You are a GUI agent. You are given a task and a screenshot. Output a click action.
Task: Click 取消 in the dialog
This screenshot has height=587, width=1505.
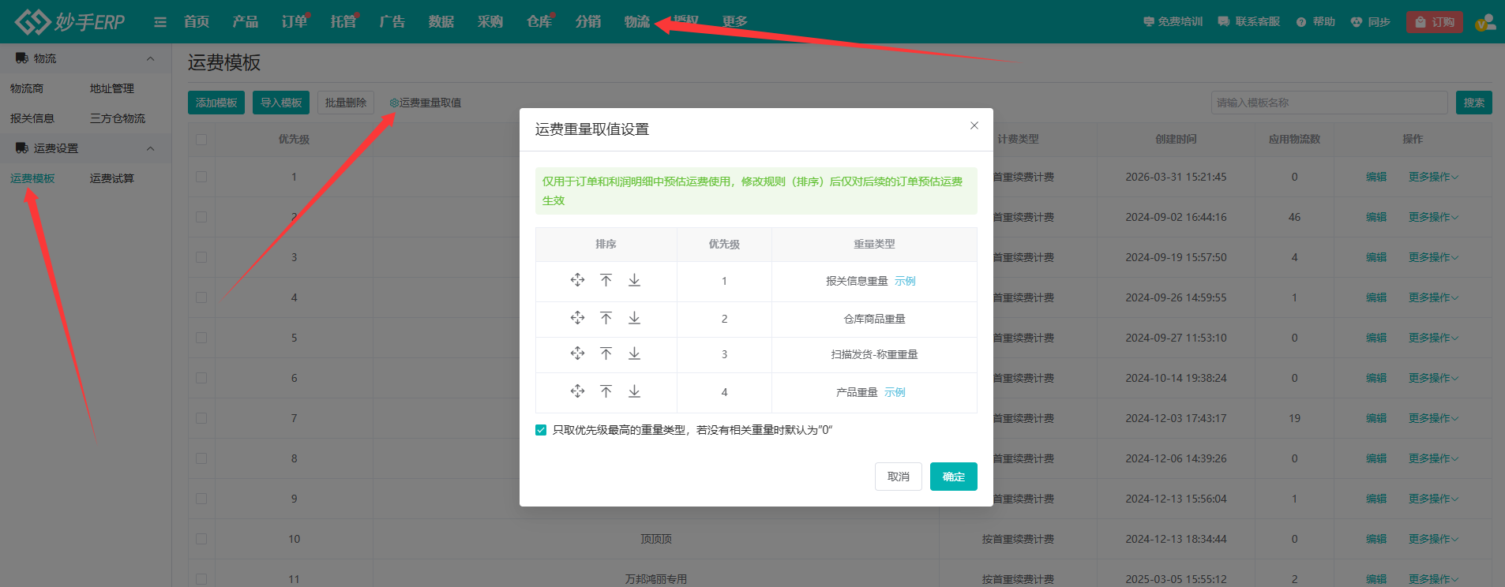tap(898, 477)
